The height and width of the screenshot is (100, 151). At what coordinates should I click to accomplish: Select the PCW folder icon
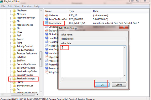14,32
